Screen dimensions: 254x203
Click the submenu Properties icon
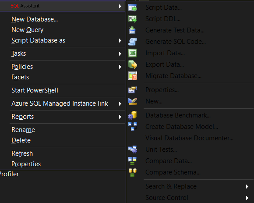133,90
